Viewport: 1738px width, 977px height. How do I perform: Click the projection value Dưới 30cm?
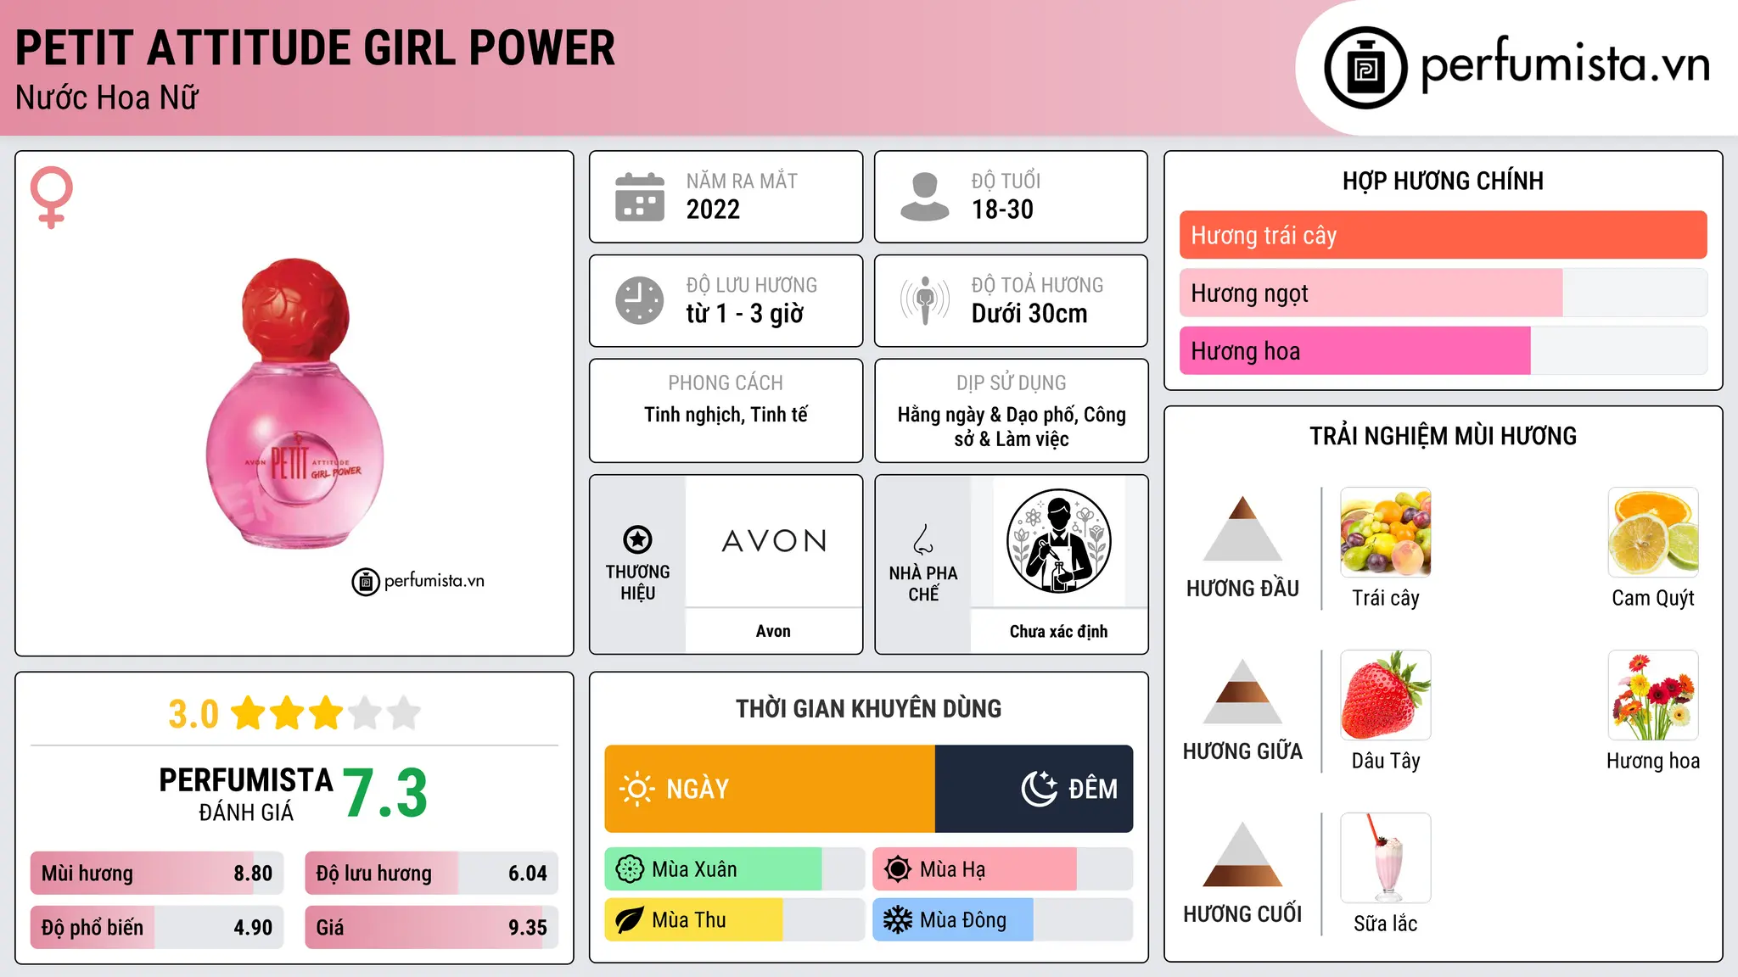[1029, 314]
